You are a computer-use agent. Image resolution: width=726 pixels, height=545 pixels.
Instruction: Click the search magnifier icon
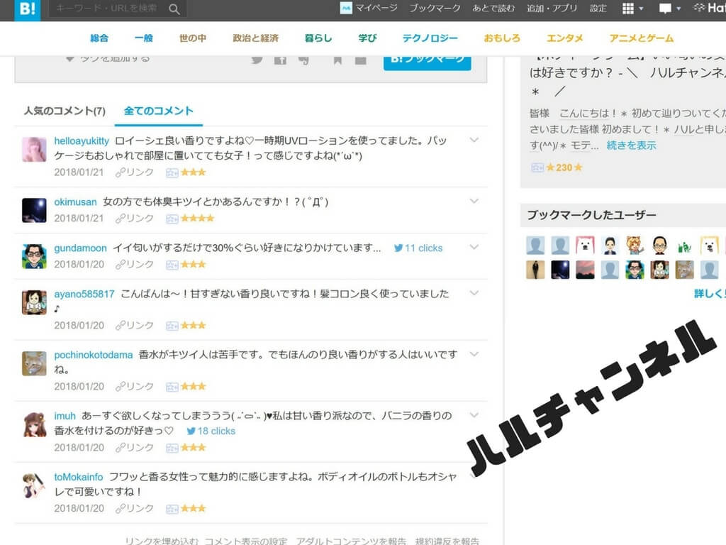coord(174,10)
